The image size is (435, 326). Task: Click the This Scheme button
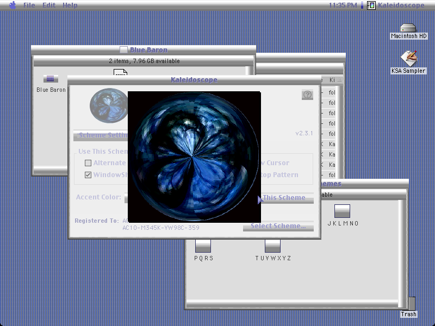click(287, 198)
